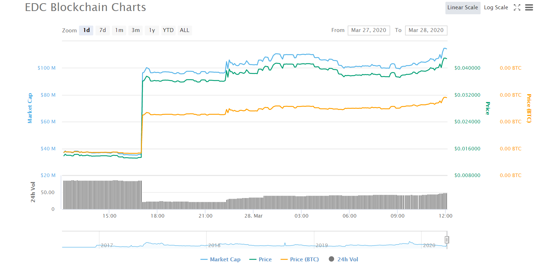Click the $0.024000 price label

pyautogui.click(x=467, y=122)
